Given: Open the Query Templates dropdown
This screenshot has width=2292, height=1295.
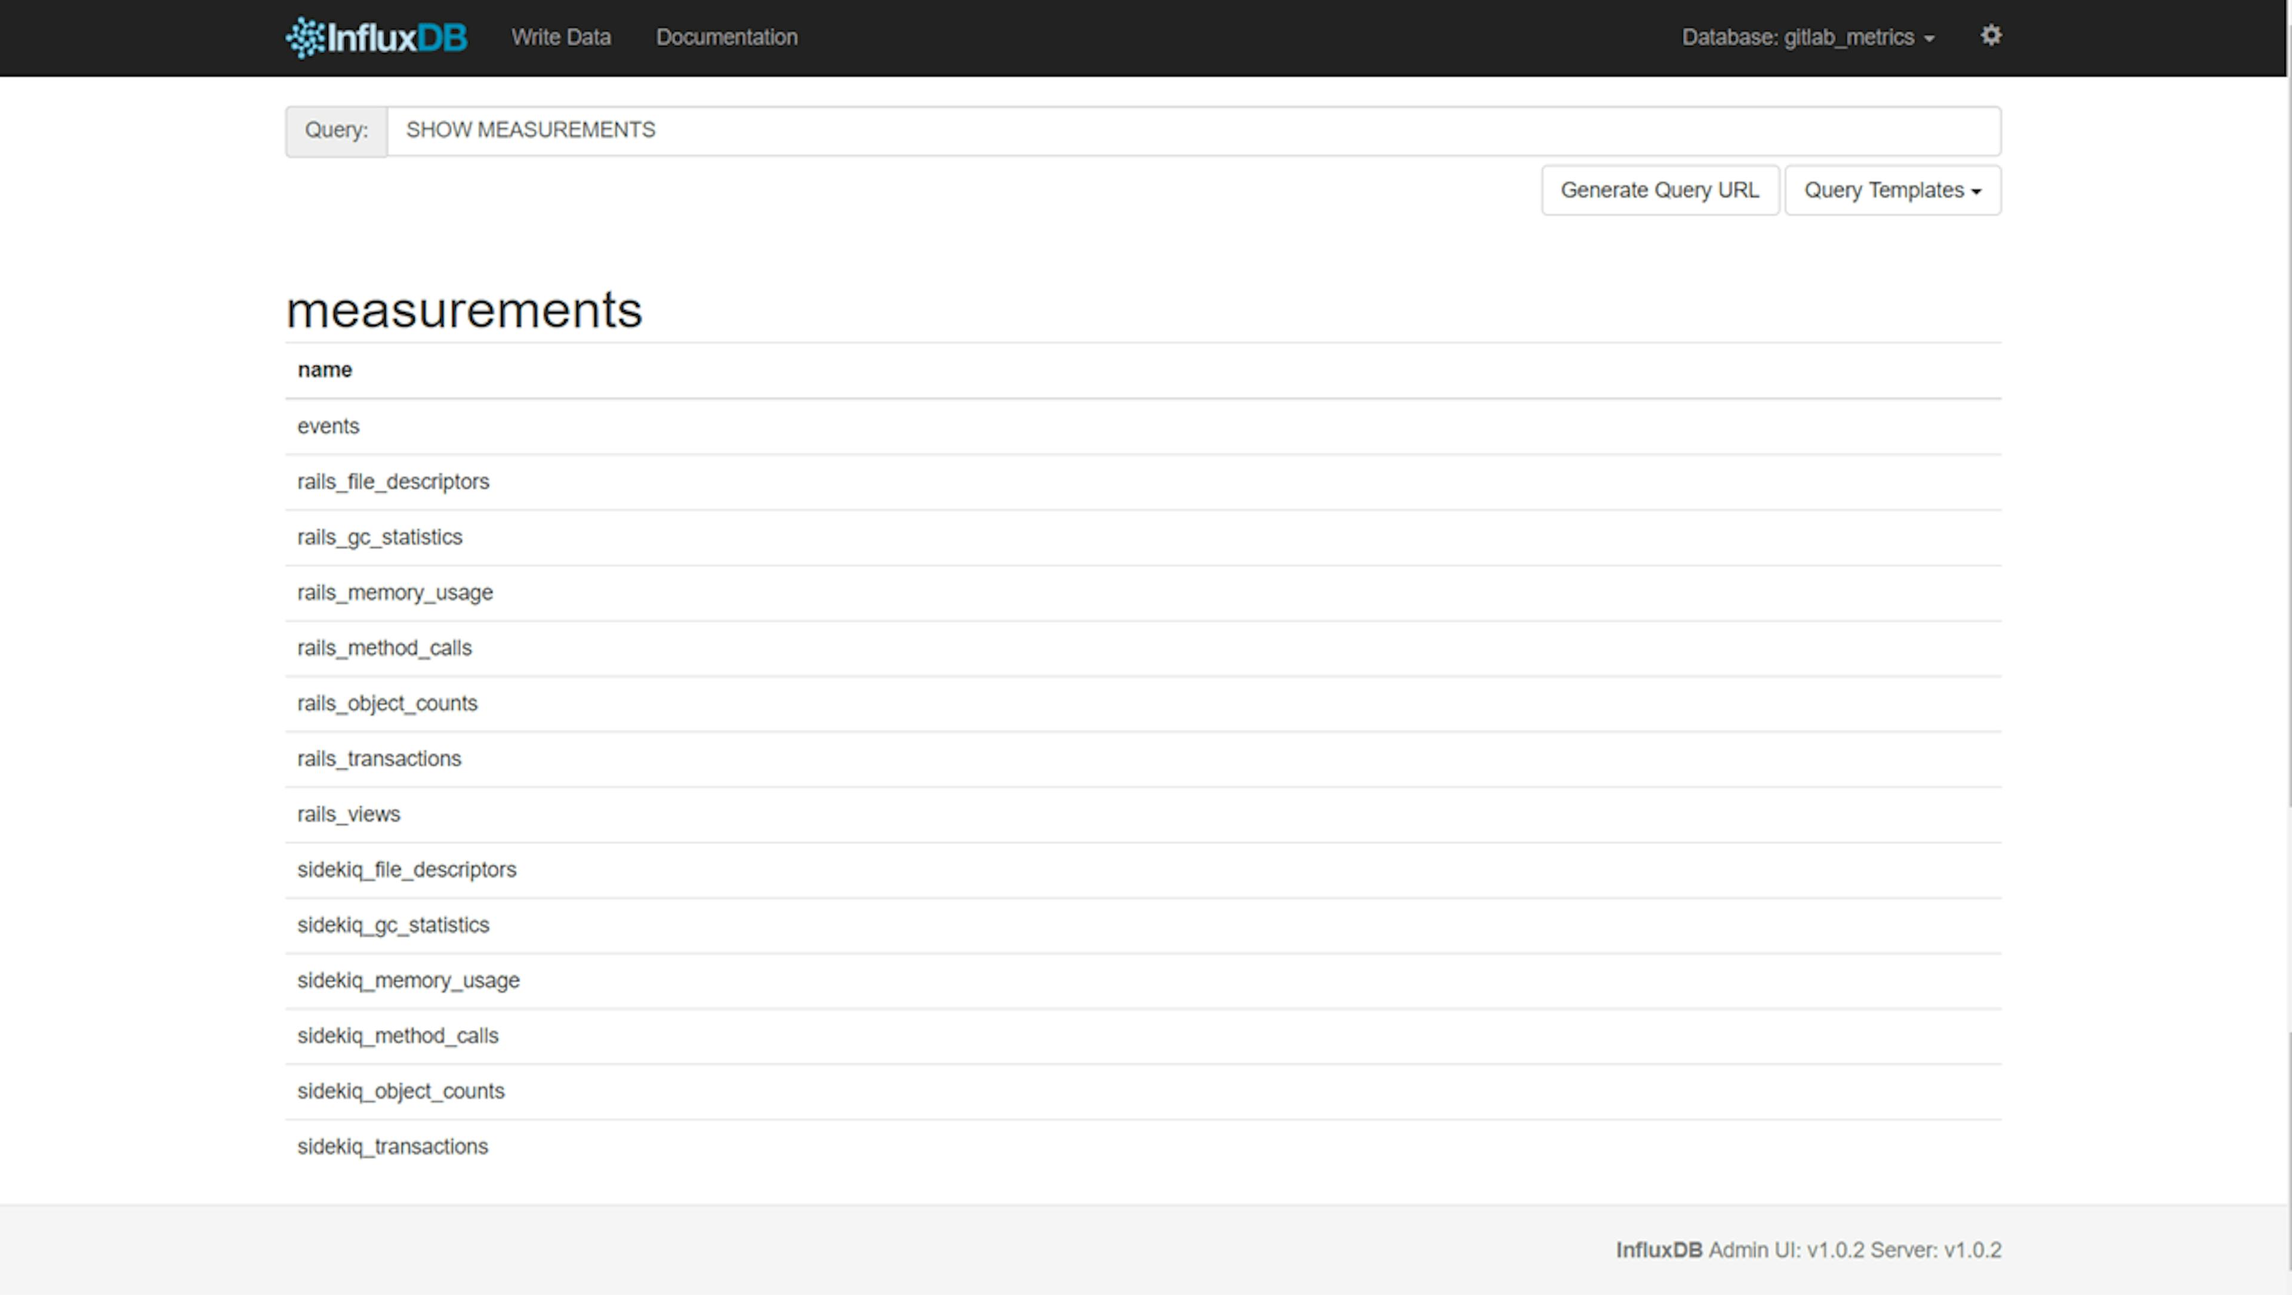Looking at the screenshot, I should point(1893,190).
